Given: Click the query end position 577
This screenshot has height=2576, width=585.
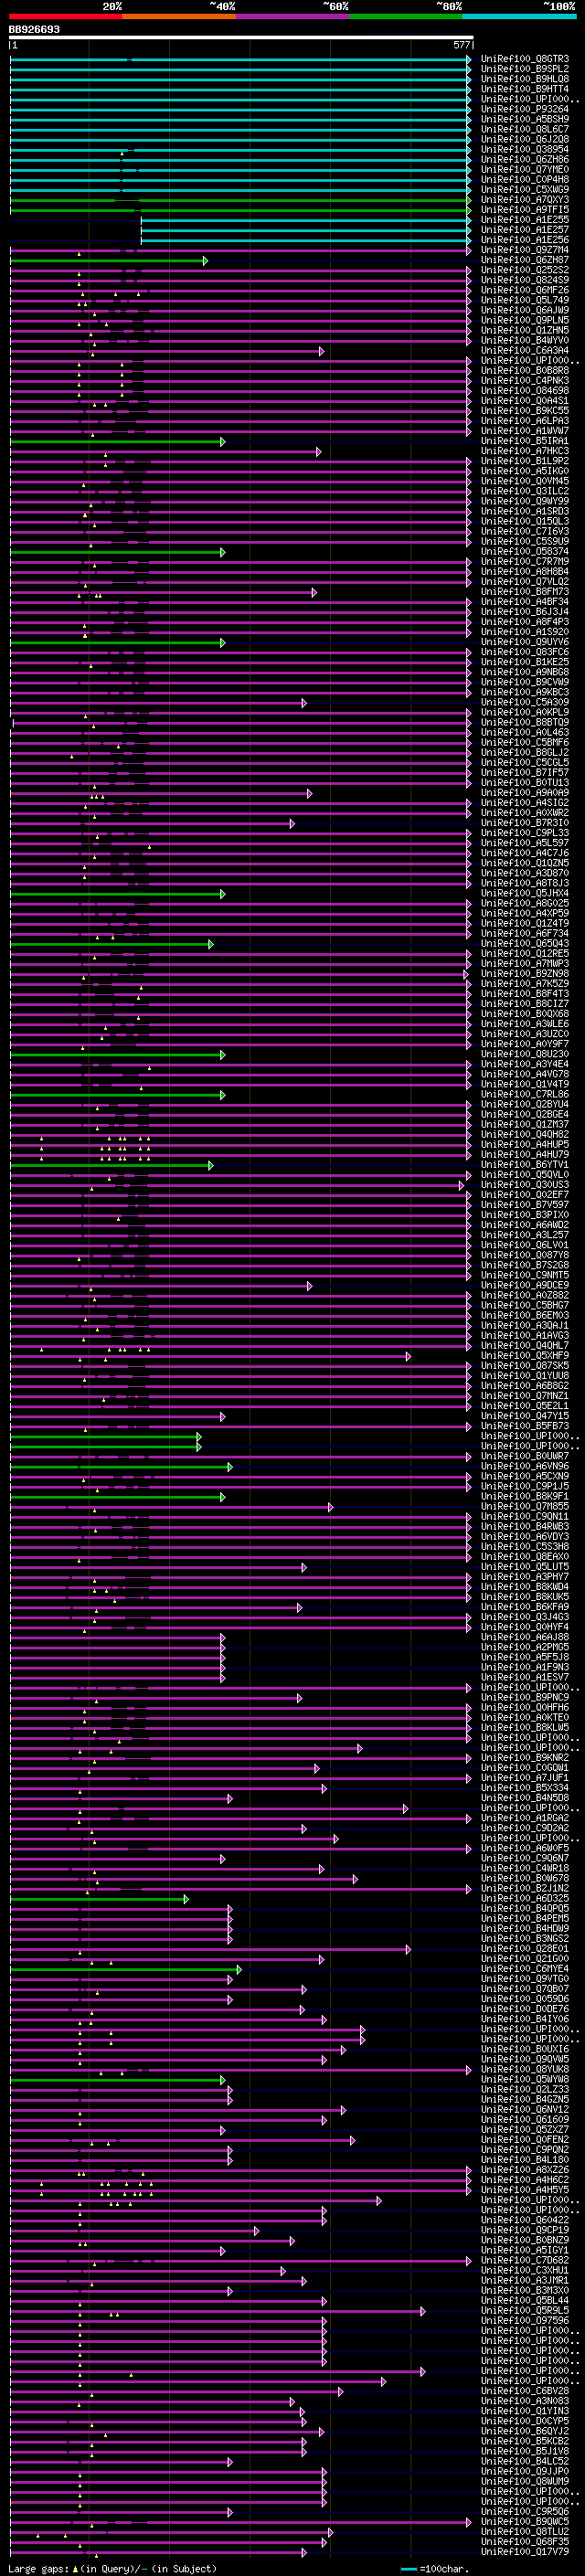Looking at the screenshot, I should tap(461, 45).
